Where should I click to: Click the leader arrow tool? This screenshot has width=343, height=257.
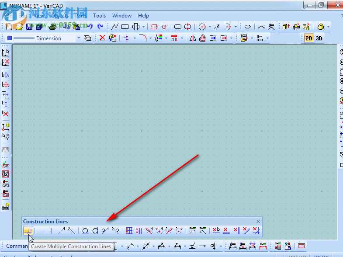(x=202, y=246)
